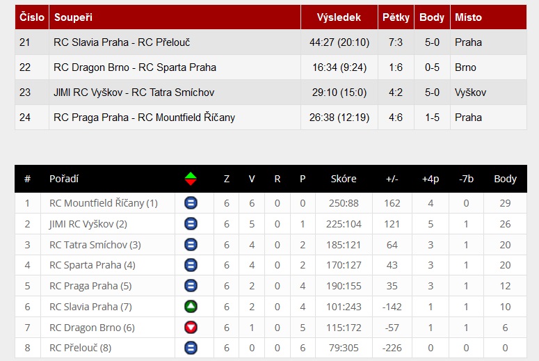Open match RC Slavia Praha - RC Přelouč
539x361 pixels.
click(113, 42)
